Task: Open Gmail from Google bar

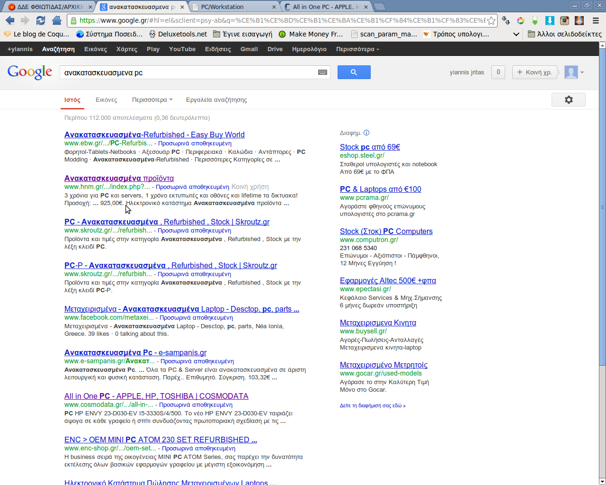Action: pyautogui.click(x=249, y=49)
